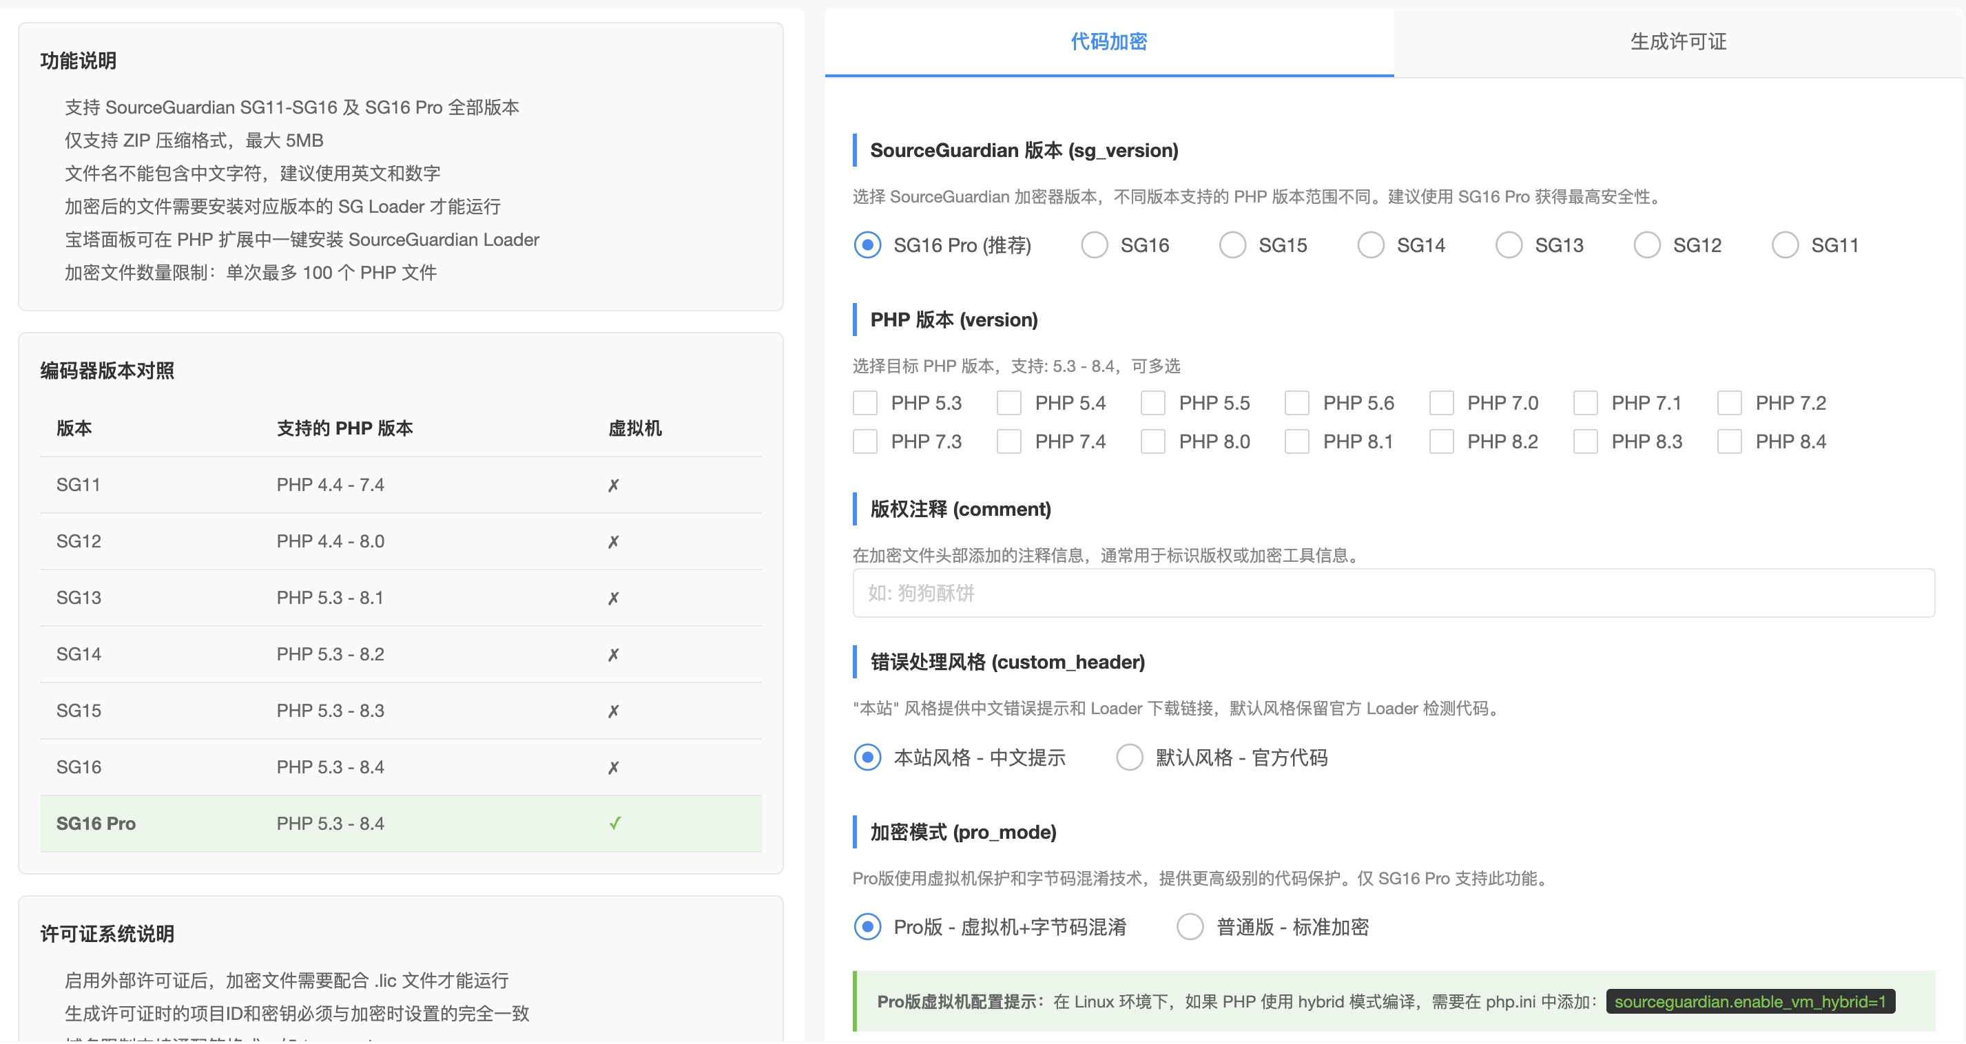Image resolution: width=1966 pixels, height=1044 pixels.
Task: Switch to the 生成许可证 tab
Action: pos(1677,42)
